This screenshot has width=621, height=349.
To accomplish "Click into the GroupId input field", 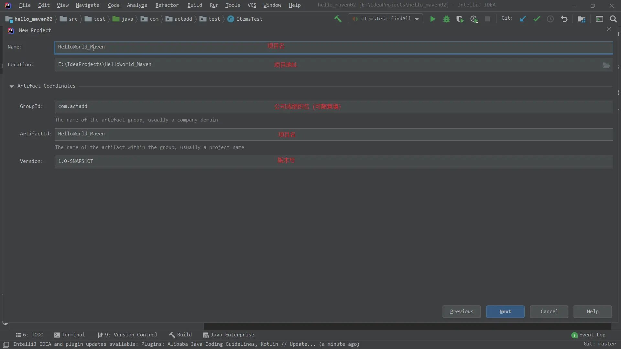I will (333, 107).
